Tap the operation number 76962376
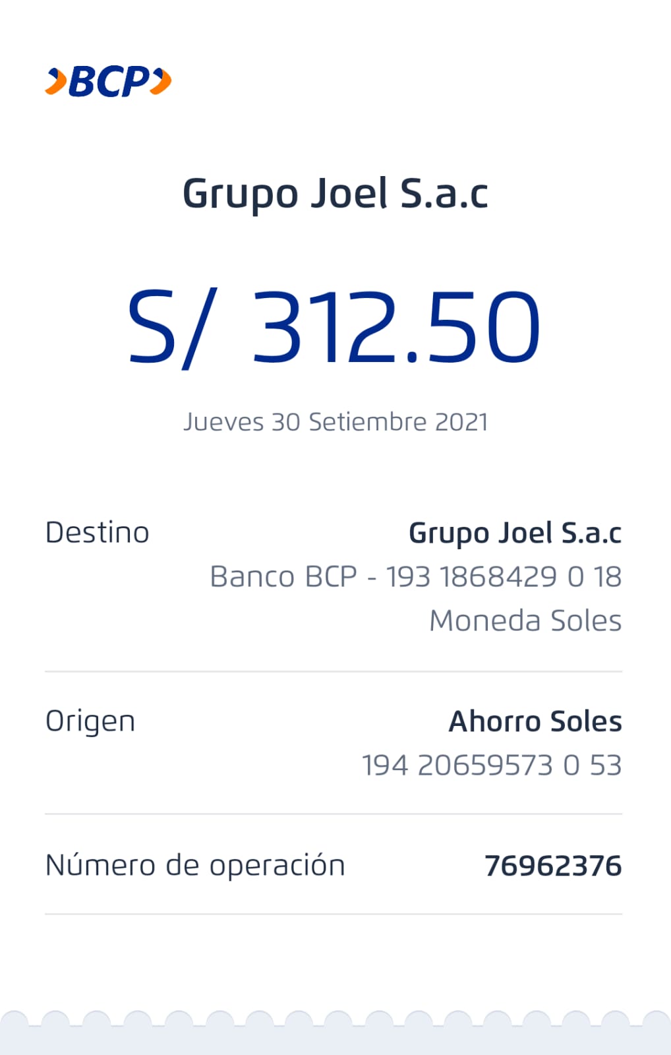The width and height of the screenshot is (671, 1055). pyautogui.click(x=553, y=866)
